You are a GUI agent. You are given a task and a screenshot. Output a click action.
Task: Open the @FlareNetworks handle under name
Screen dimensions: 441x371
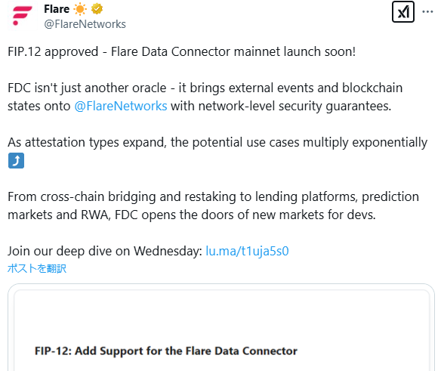85,24
